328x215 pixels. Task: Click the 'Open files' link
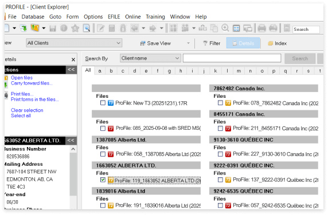click(x=22, y=78)
